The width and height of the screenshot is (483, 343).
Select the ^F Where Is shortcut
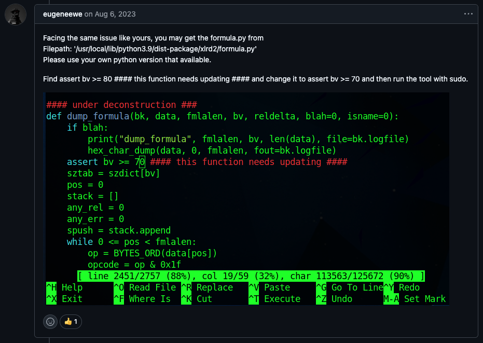(142, 299)
